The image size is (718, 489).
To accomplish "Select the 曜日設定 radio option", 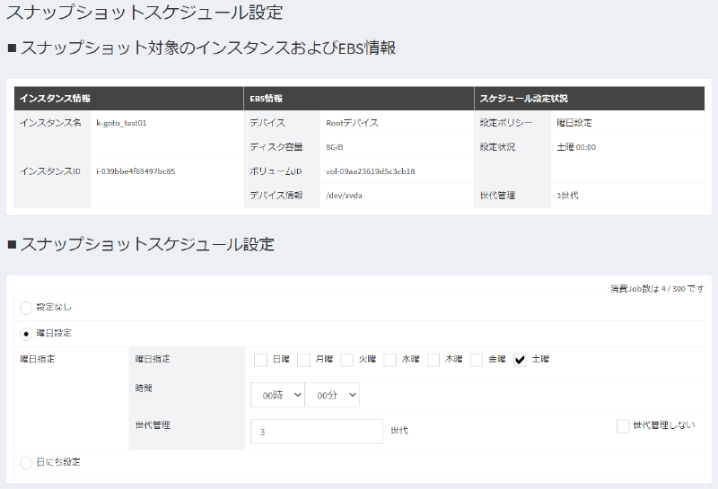I will [x=26, y=333].
